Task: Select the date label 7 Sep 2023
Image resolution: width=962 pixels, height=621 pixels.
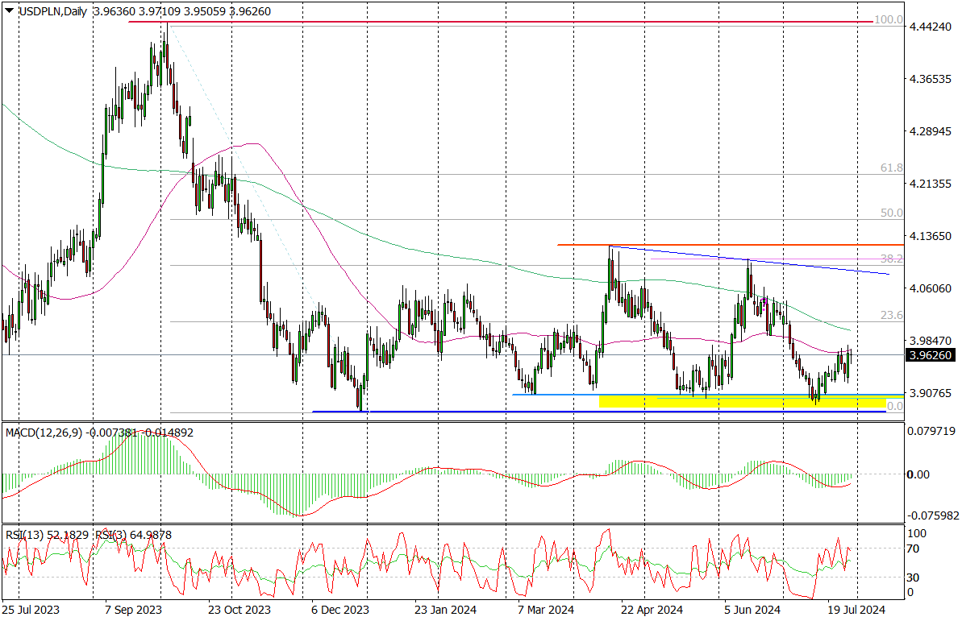Action: coord(133,610)
